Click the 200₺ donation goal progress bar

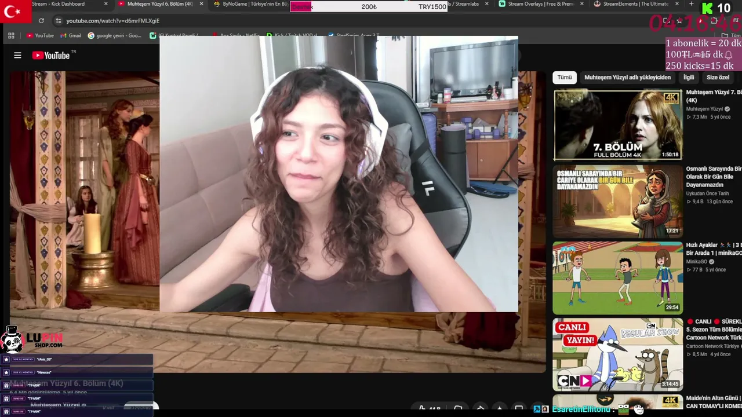tap(369, 6)
